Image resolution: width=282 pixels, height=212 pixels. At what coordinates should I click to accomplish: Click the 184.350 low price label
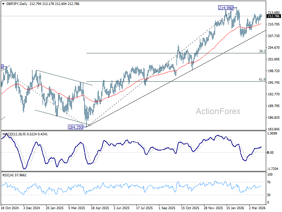tap(76, 127)
